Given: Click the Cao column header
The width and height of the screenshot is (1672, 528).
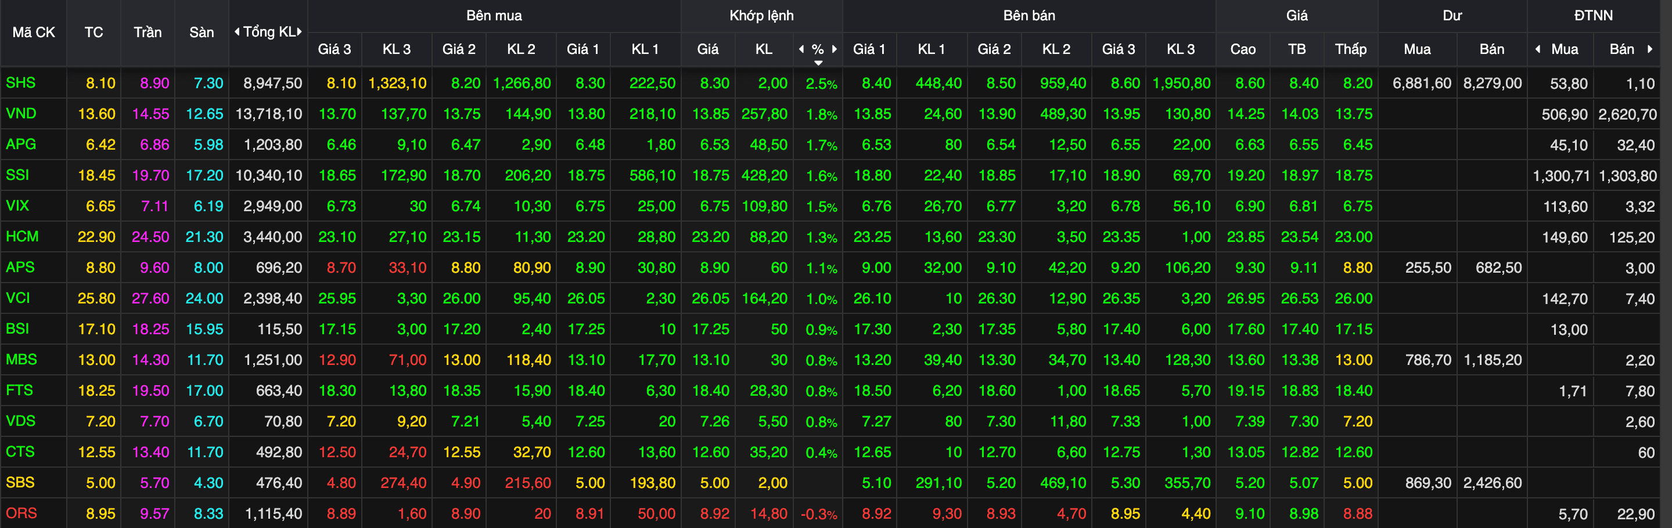Looking at the screenshot, I should [x=1243, y=49].
